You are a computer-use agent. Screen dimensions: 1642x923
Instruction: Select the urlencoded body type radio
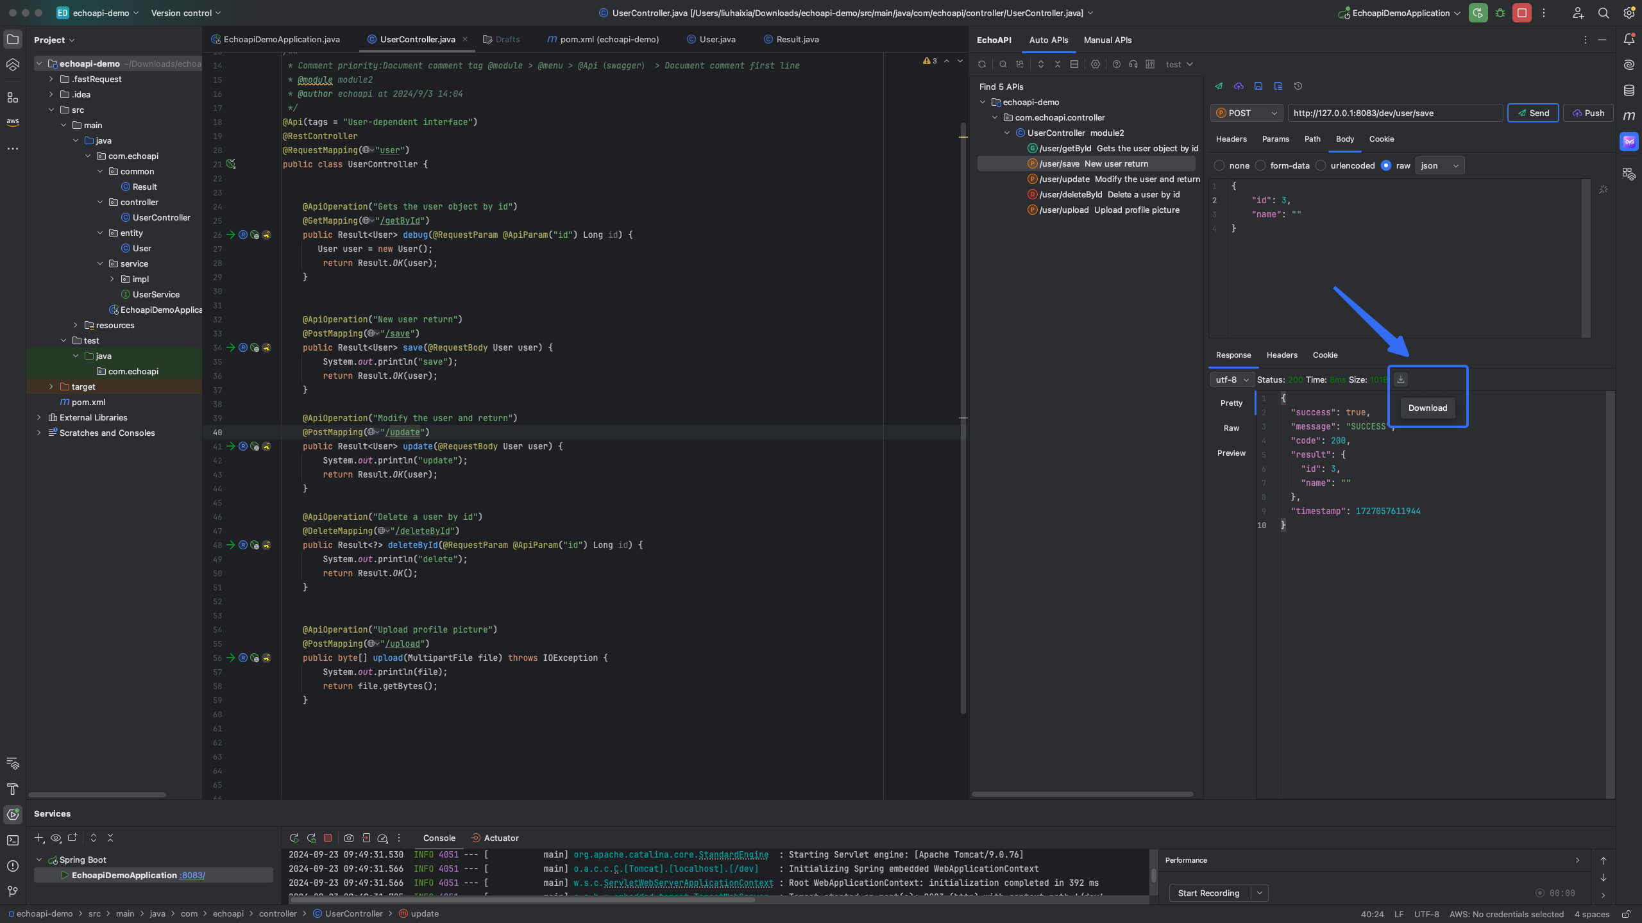[x=1321, y=165]
